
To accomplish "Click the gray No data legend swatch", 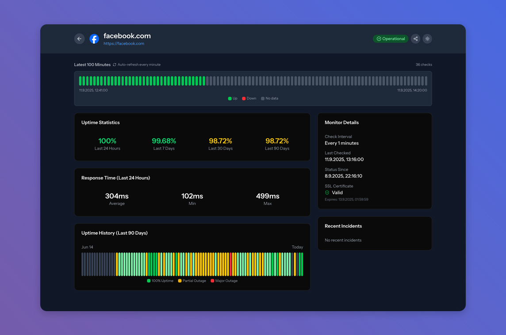I will pyautogui.click(x=263, y=99).
